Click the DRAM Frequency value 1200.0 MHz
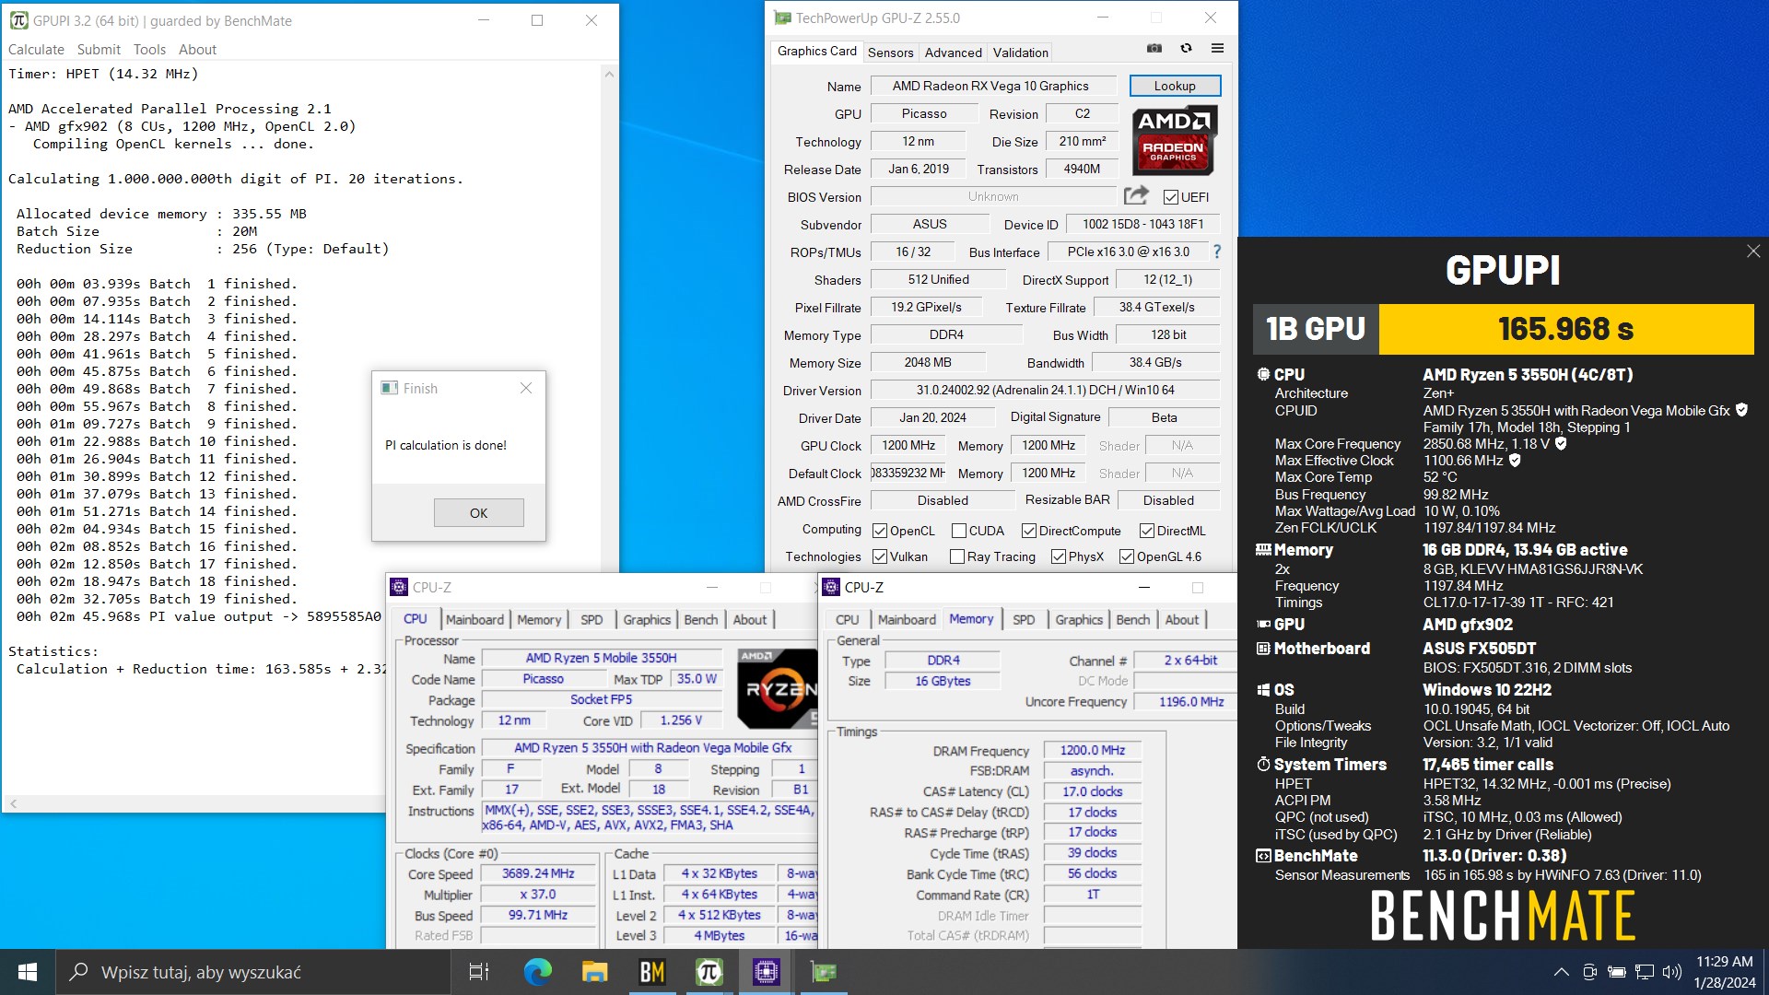Viewport: 1769px width, 995px height. click(1092, 751)
